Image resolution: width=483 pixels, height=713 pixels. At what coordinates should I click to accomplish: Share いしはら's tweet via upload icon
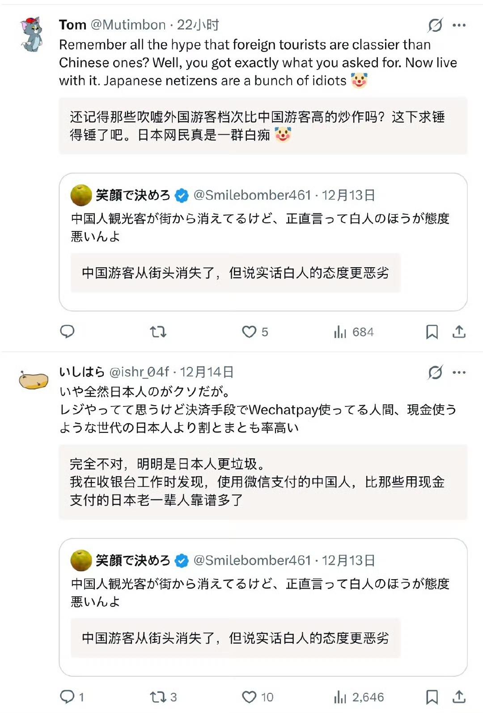(459, 697)
